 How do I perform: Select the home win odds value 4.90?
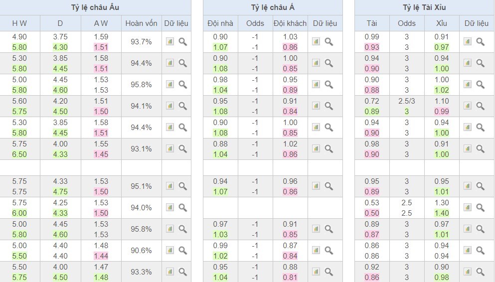pos(19,36)
